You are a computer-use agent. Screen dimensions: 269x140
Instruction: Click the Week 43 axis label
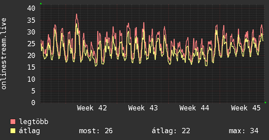[x=143, y=108]
